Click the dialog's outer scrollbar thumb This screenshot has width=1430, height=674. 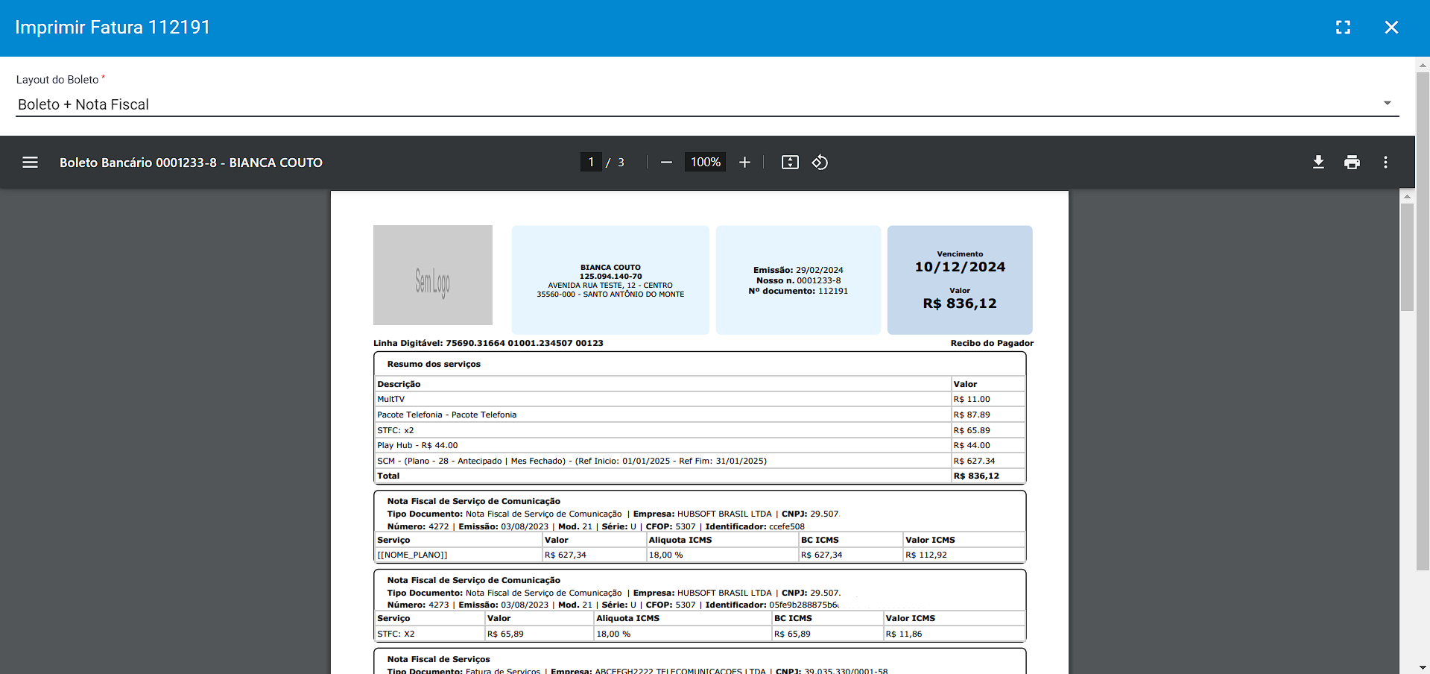tap(1423, 321)
